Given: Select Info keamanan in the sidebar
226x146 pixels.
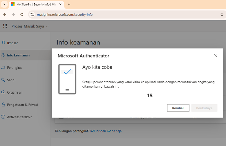Looking at the screenshot, I should click(18, 55).
